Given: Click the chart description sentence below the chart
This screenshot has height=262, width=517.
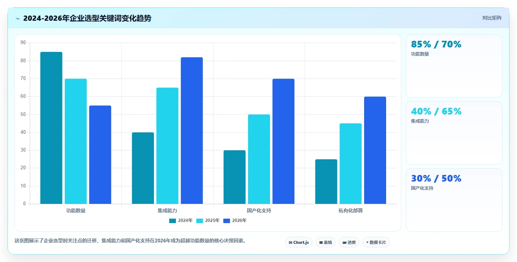Looking at the screenshot, I should coord(130,241).
